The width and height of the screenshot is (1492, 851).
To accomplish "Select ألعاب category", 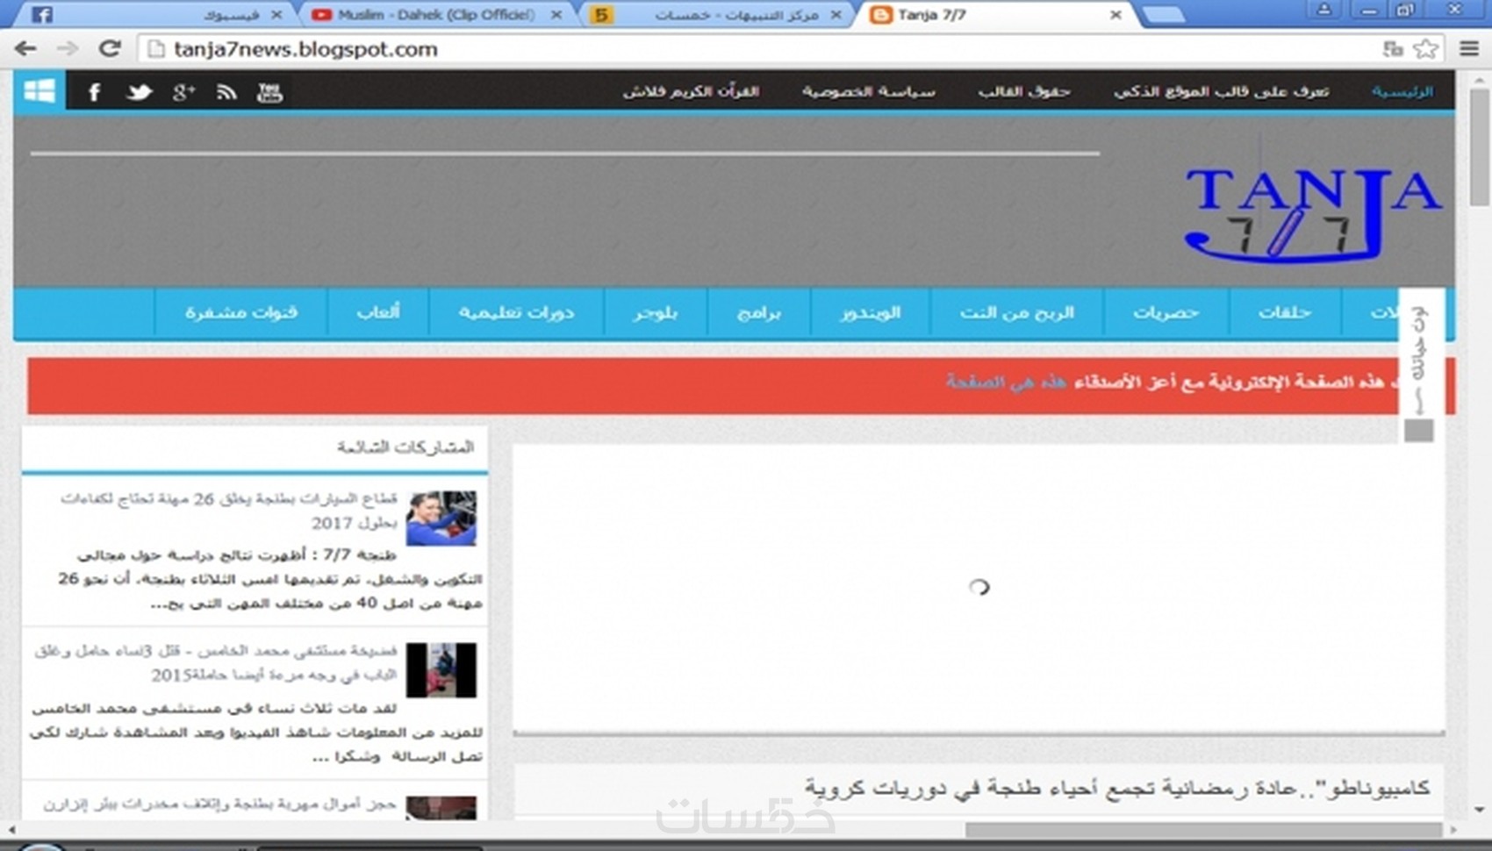I will (x=378, y=312).
